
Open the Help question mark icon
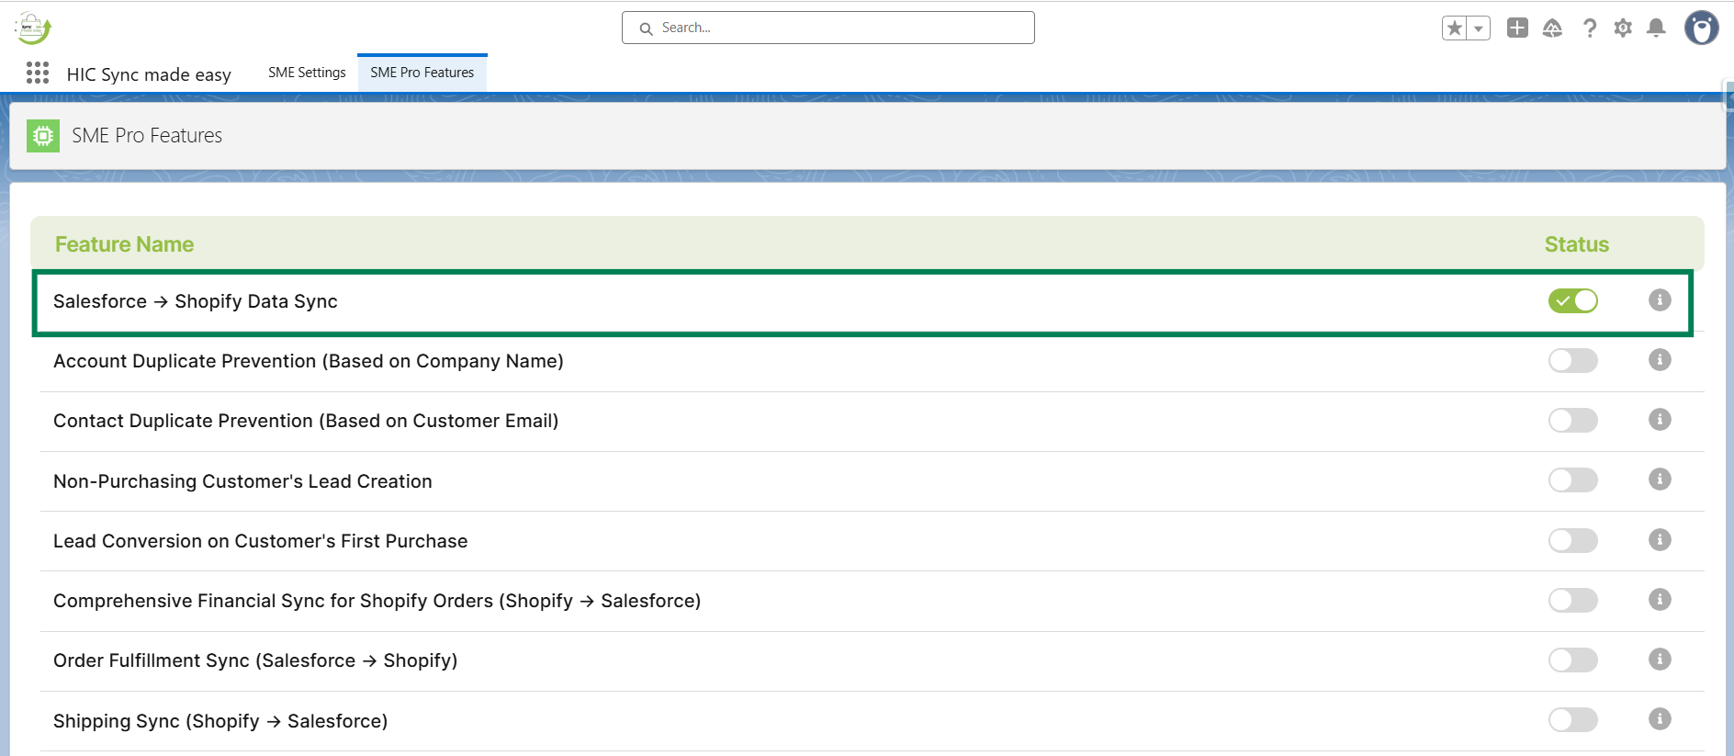click(x=1590, y=28)
